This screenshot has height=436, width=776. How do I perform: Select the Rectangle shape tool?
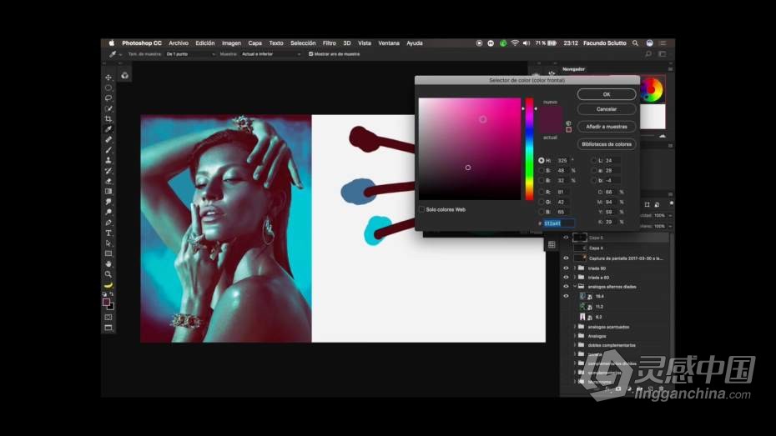point(108,254)
